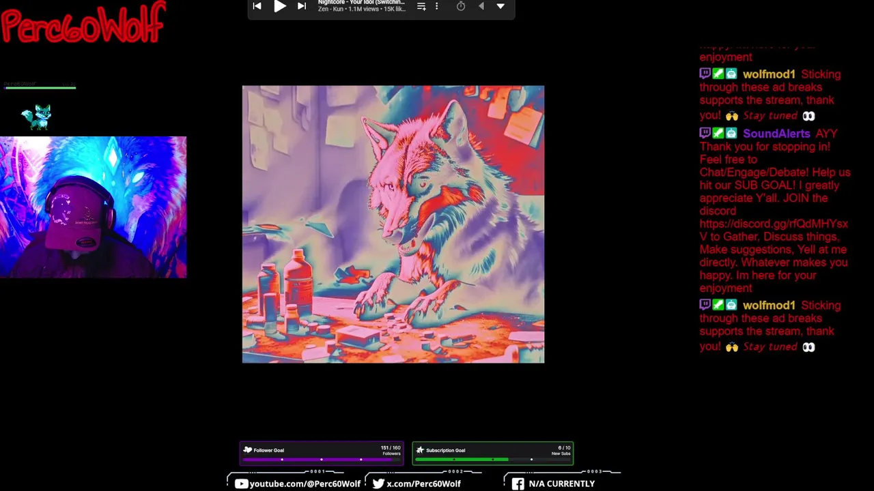The width and height of the screenshot is (874, 491).
Task: Click the Follower Goal heart icon
Action: 248,450
